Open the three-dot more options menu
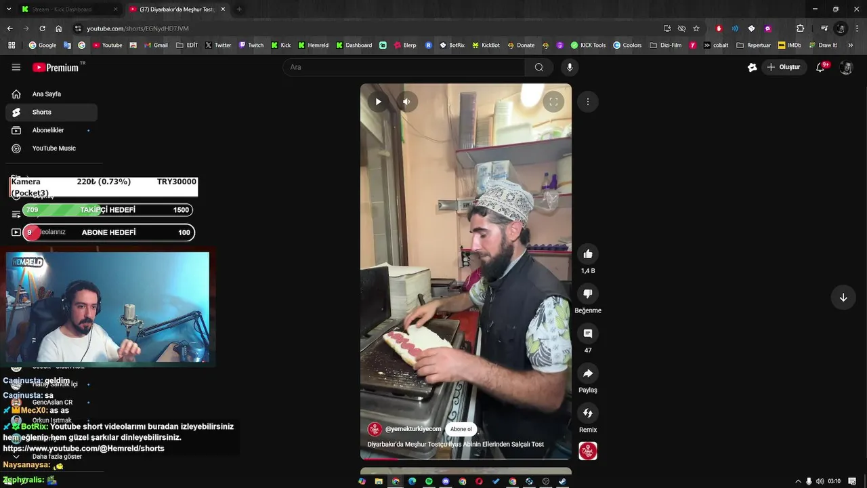Image resolution: width=867 pixels, height=488 pixels. (x=588, y=102)
